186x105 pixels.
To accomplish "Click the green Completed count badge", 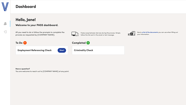I will 88,43.
